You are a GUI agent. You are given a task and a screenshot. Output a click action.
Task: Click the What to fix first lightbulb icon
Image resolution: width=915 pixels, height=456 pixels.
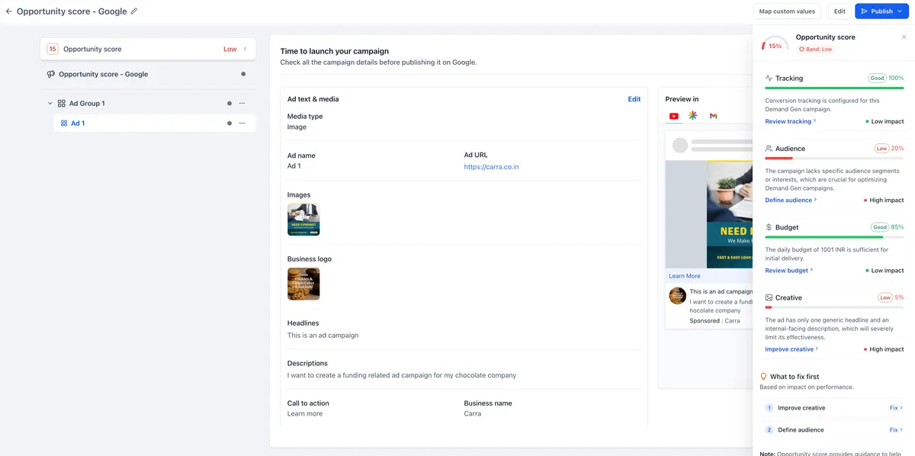point(764,377)
